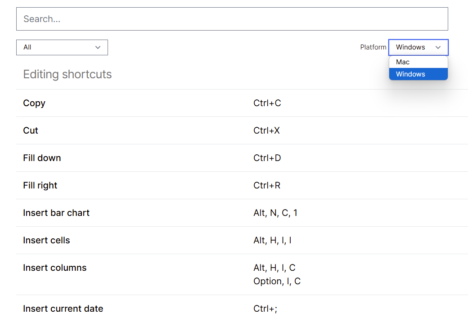Click the Editing shortcuts heading
This screenshot has height=318, width=468.
coord(67,74)
